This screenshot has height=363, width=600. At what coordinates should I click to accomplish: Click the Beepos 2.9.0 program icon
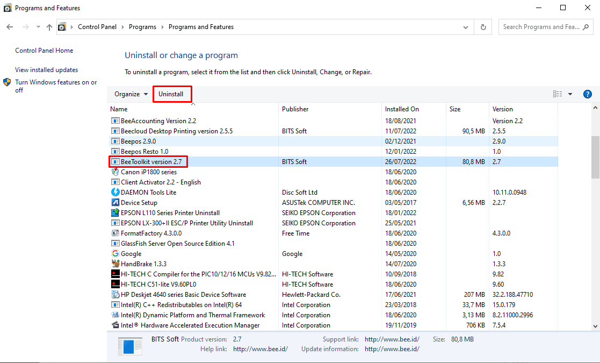115,141
